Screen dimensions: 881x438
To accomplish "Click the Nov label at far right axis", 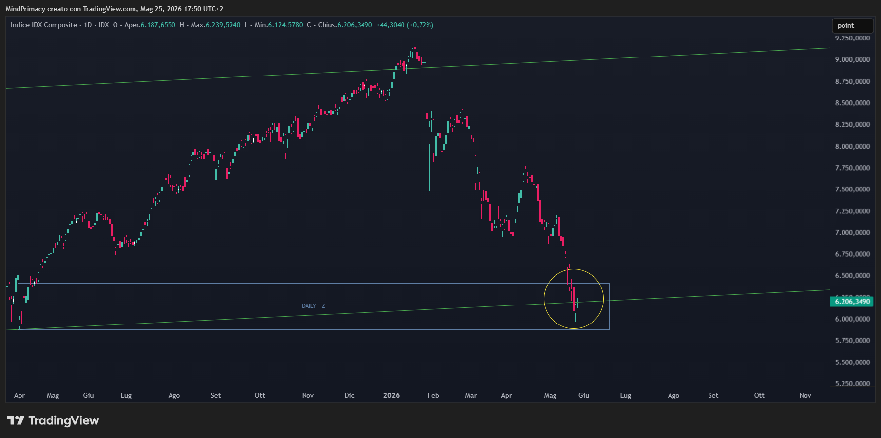I will [805, 395].
